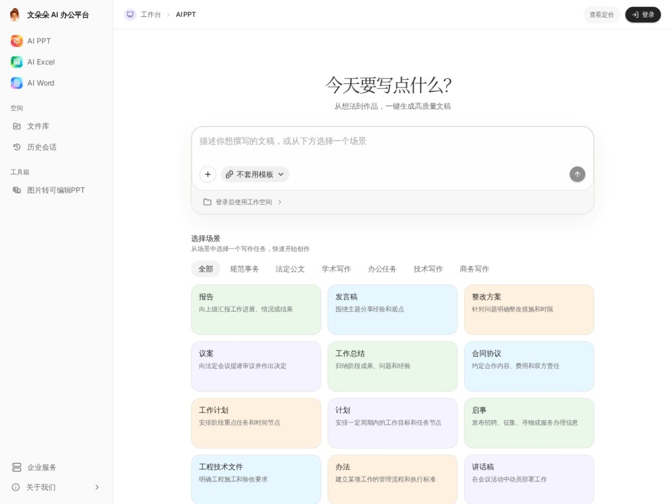Screen dimensions: 672x504
Task: Select the 学术写作 scene tab
Action: 337,269
